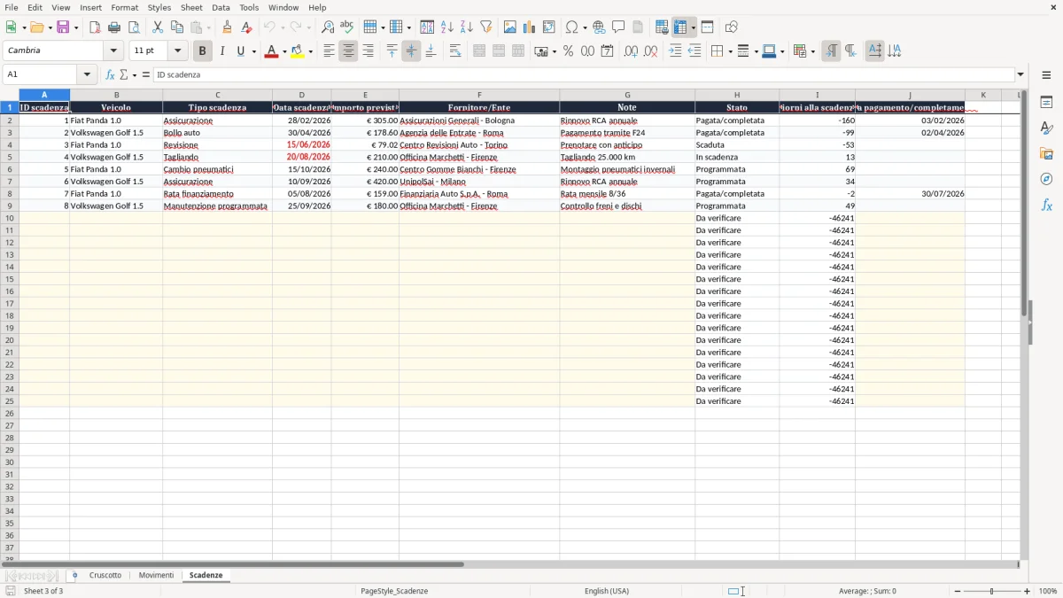Image resolution: width=1063 pixels, height=598 pixels.
Task: Toggle Bold formatting
Action: coord(203,51)
